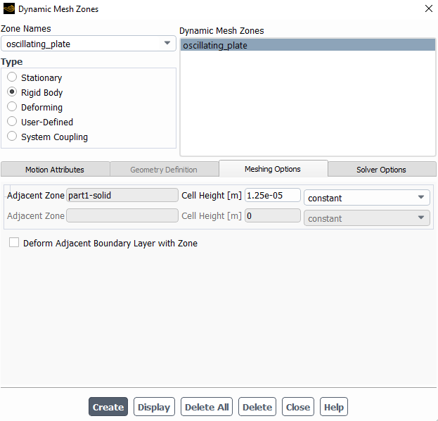Pick the User-Defined type radio button
Image resolution: width=438 pixels, height=421 pixels.
click(x=12, y=121)
